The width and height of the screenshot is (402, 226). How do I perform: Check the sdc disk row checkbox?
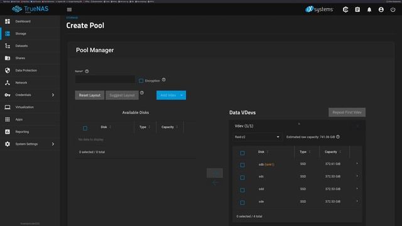pyautogui.click(x=242, y=177)
